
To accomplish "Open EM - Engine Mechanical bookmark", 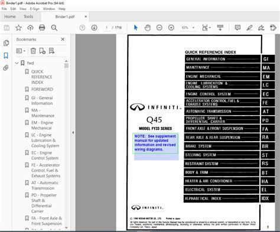I will [x=42, y=125].
